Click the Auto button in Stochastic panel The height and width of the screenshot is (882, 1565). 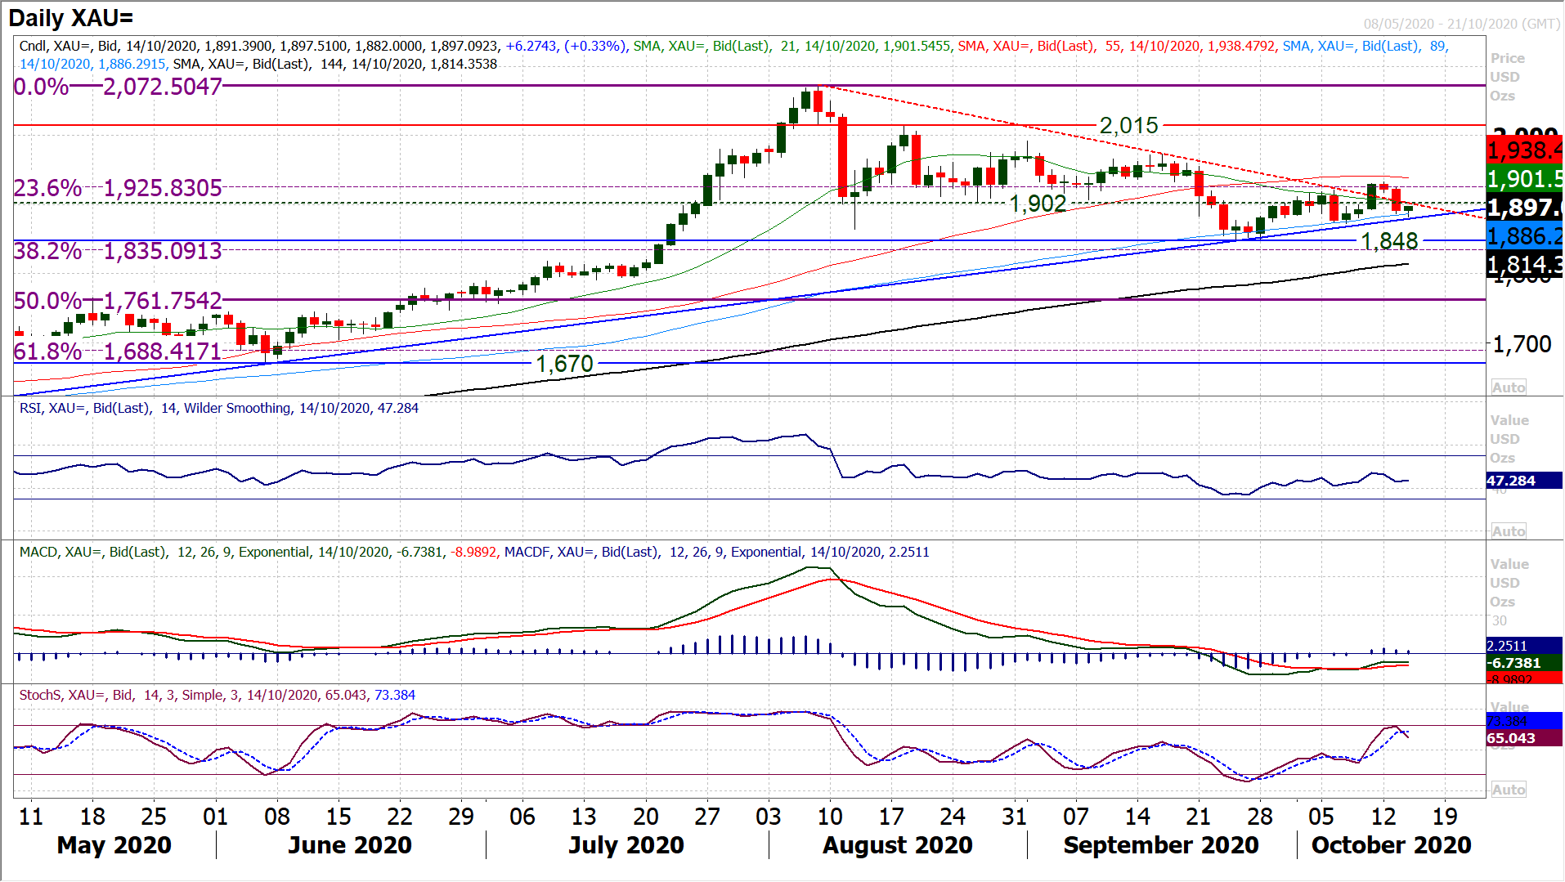[1509, 790]
